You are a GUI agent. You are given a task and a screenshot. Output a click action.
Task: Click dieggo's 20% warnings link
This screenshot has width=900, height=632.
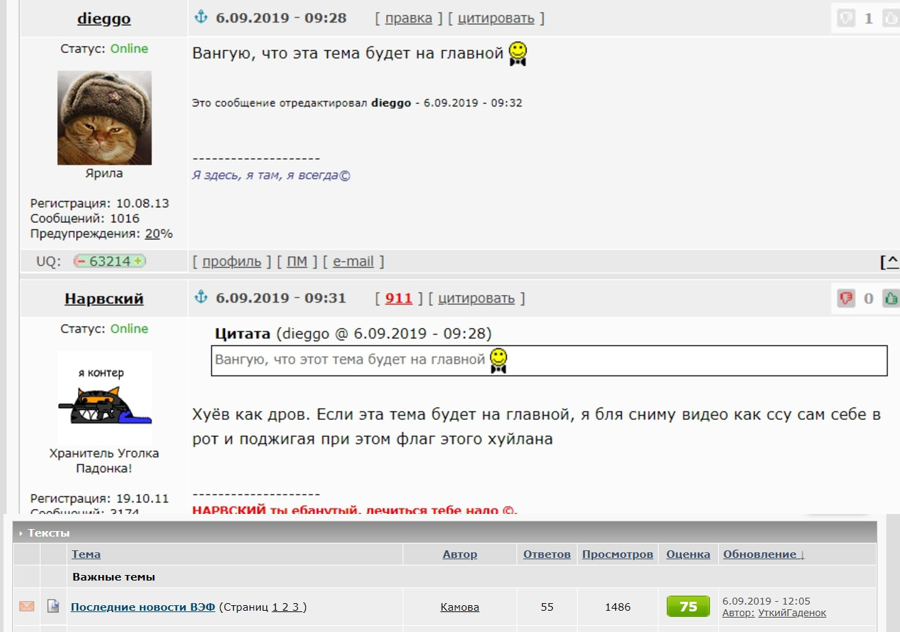click(x=152, y=234)
